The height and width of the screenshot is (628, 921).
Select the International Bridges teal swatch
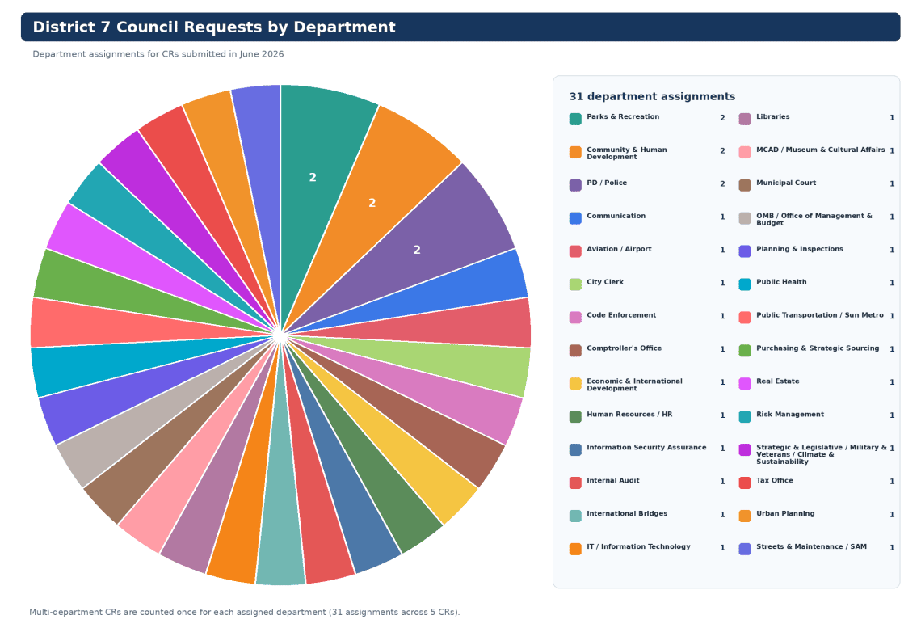click(575, 516)
